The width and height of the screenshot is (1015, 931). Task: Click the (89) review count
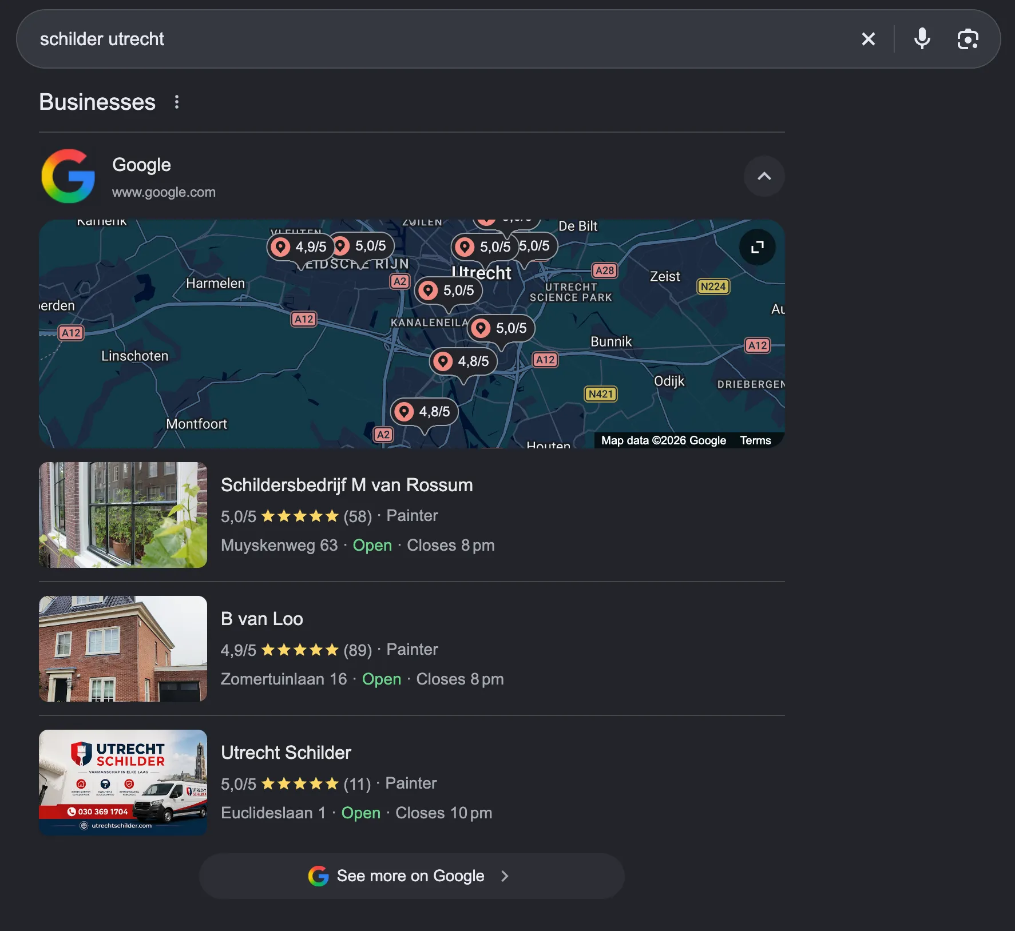pyautogui.click(x=358, y=650)
